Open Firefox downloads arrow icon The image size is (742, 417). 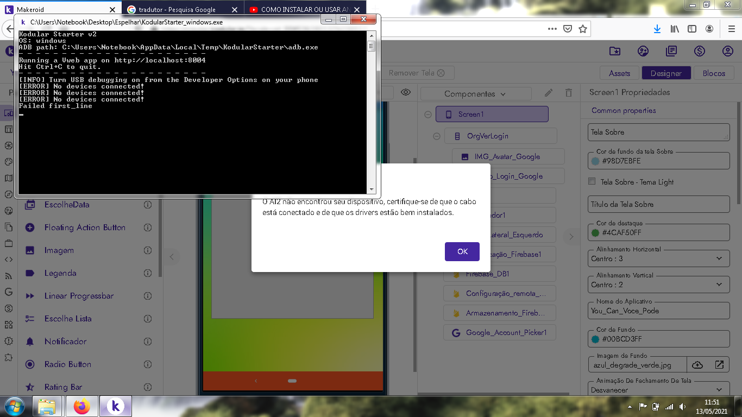pyautogui.click(x=657, y=29)
